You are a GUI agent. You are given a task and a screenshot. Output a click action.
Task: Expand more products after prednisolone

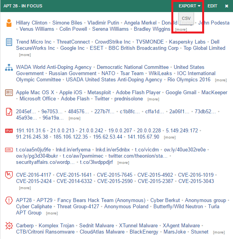[153, 99]
